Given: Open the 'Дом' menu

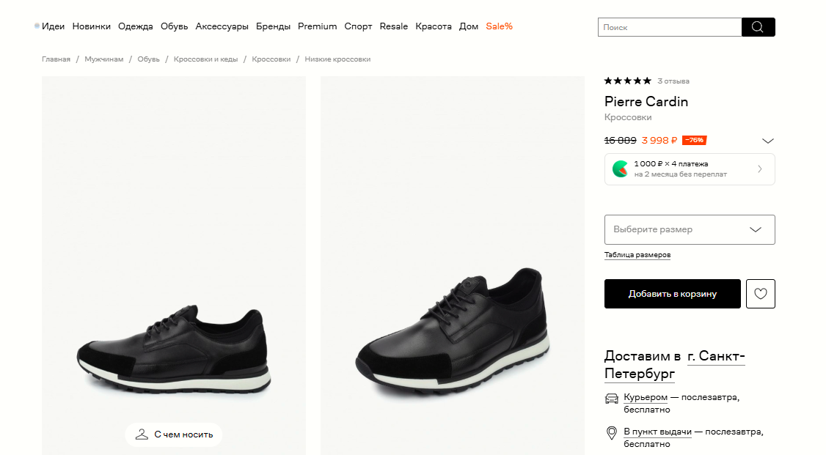Looking at the screenshot, I should click(x=469, y=26).
